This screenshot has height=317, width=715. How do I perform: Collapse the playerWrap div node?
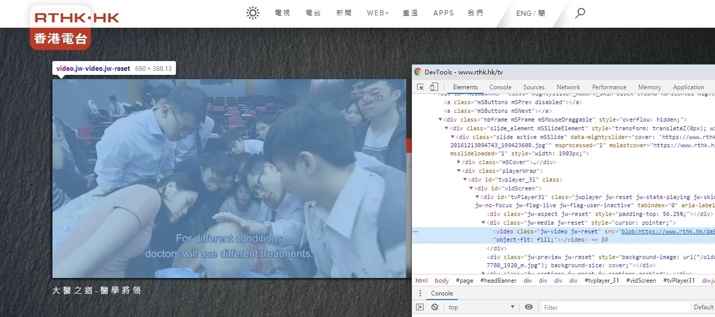coord(459,171)
